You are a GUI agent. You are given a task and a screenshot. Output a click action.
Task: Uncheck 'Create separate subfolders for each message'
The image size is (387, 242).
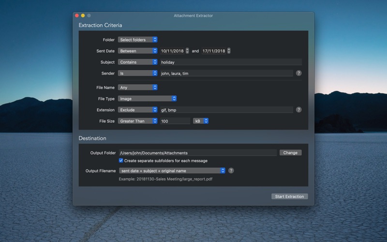pos(121,161)
